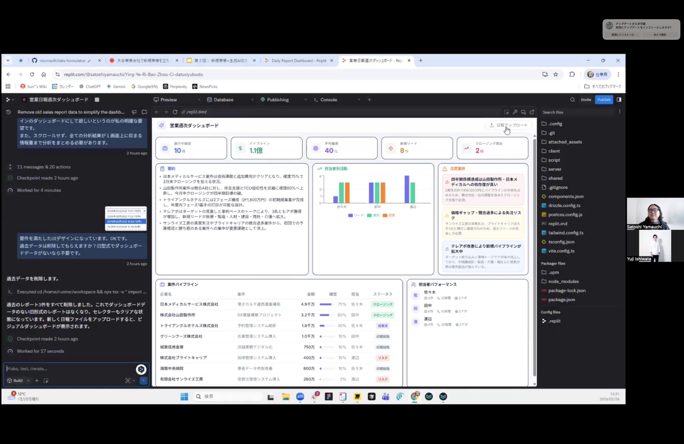Expand the 11 messages & 20 actions row
The width and height of the screenshot is (684, 444).
click(43, 167)
